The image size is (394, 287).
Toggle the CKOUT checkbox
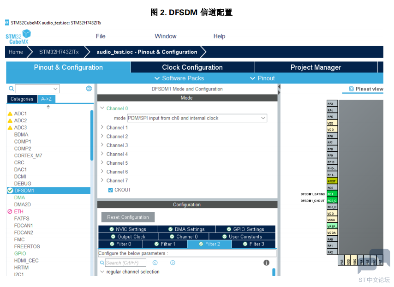click(x=110, y=190)
